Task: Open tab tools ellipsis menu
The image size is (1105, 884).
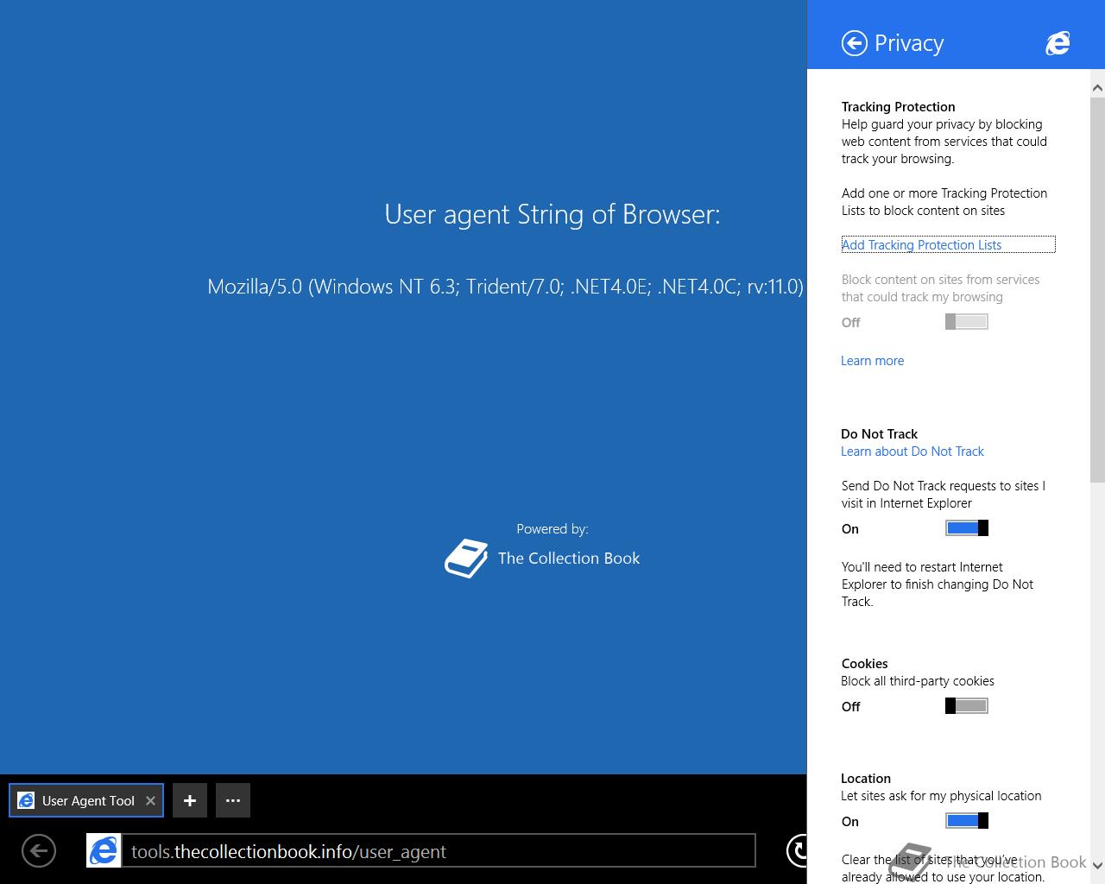Action: coord(233,800)
